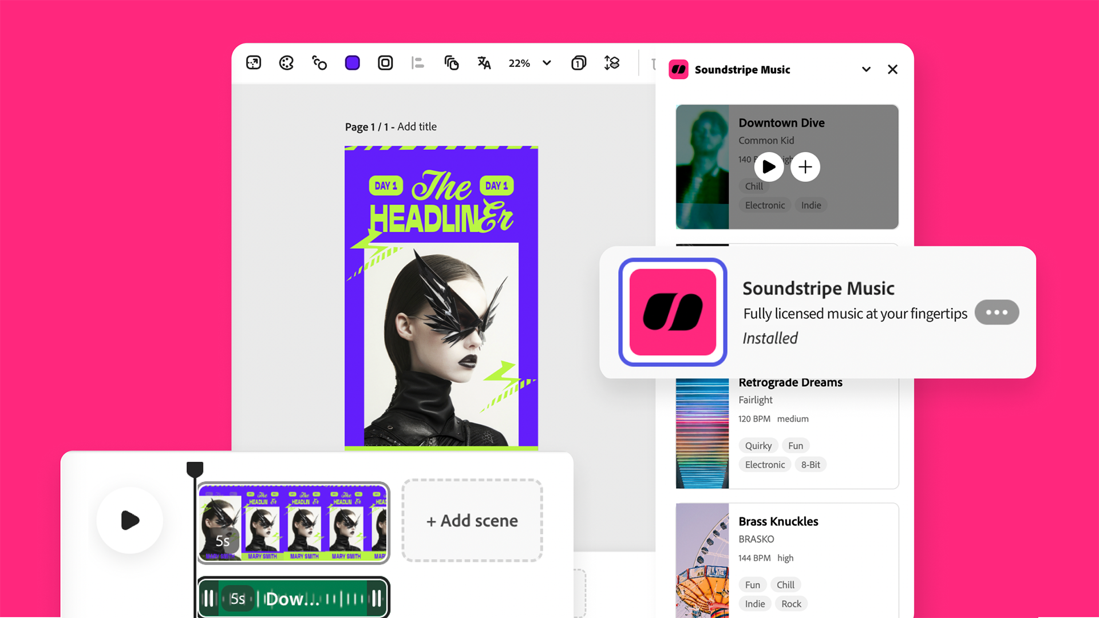Select the Electronic tag on Retrograde Dreams

[x=765, y=465]
